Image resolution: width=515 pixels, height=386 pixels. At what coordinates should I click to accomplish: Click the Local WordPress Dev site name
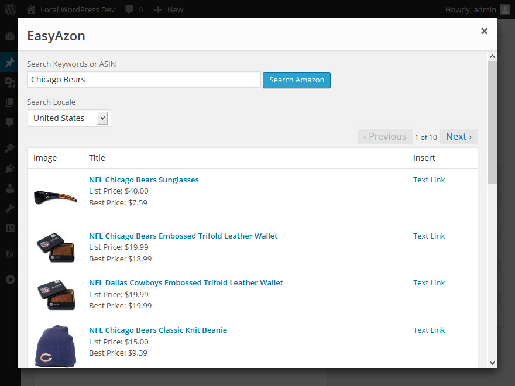77,10
